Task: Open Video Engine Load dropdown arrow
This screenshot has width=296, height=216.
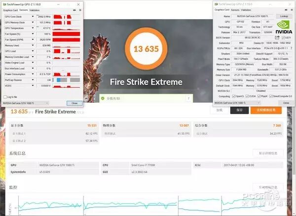Action: pos(33,63)
